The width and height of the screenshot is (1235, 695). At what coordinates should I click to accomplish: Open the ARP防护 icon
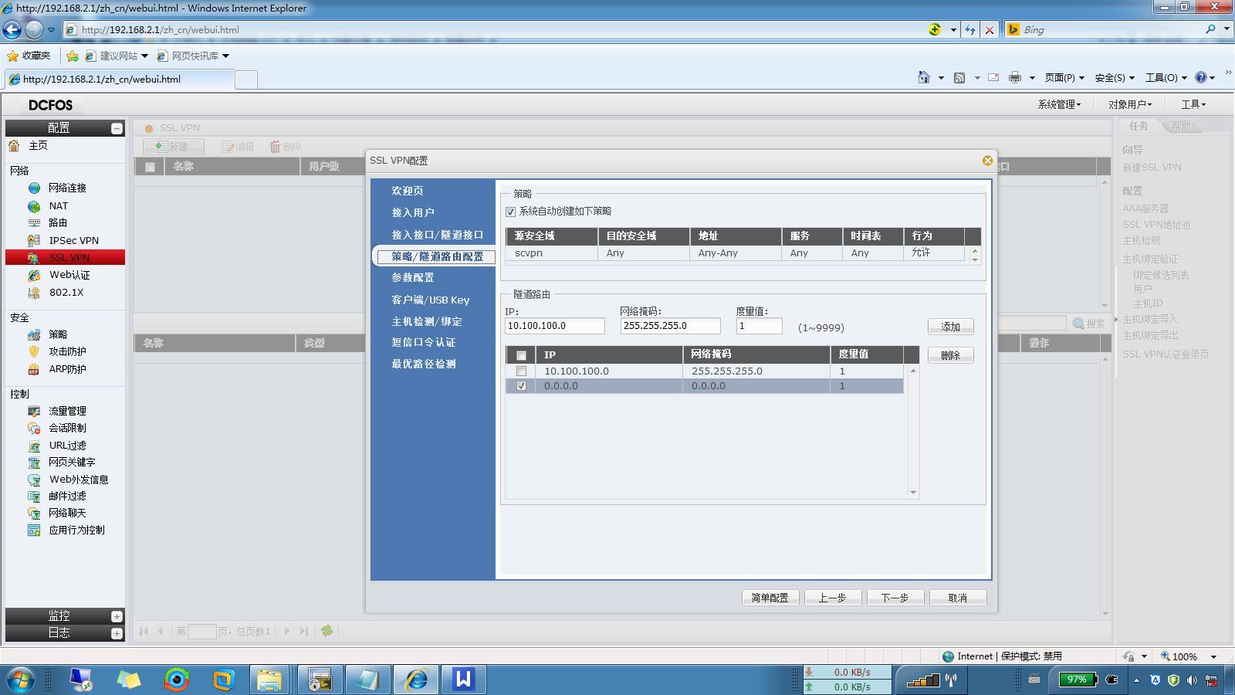34,369
